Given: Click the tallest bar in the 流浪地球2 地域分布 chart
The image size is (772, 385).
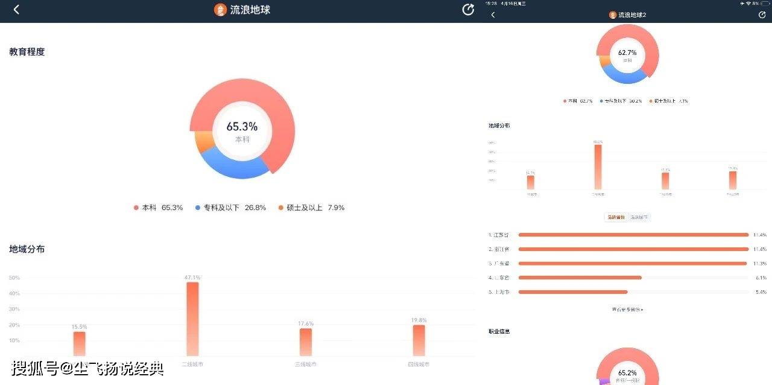Looking at the screenshot, I should coord(598,167).
